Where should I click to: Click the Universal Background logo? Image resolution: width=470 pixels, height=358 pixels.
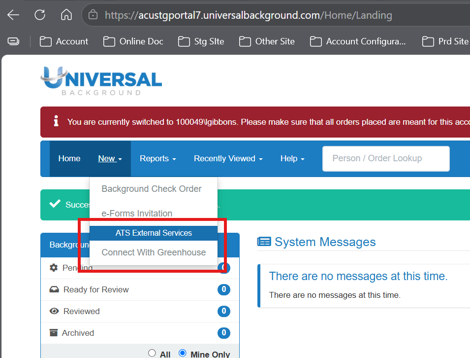pos(101,81)
